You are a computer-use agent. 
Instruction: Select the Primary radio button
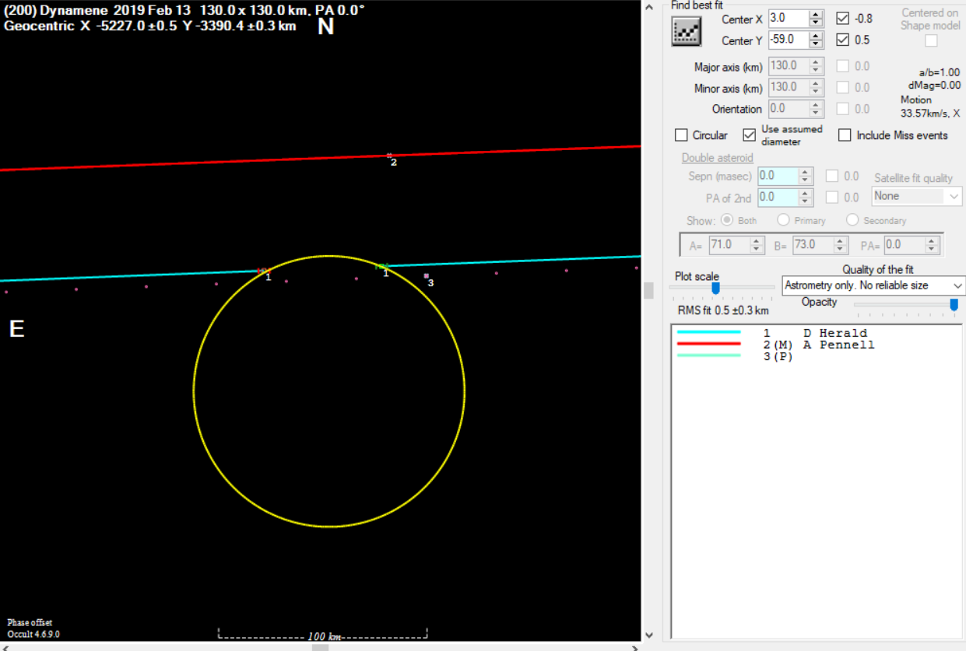point(783,220)
